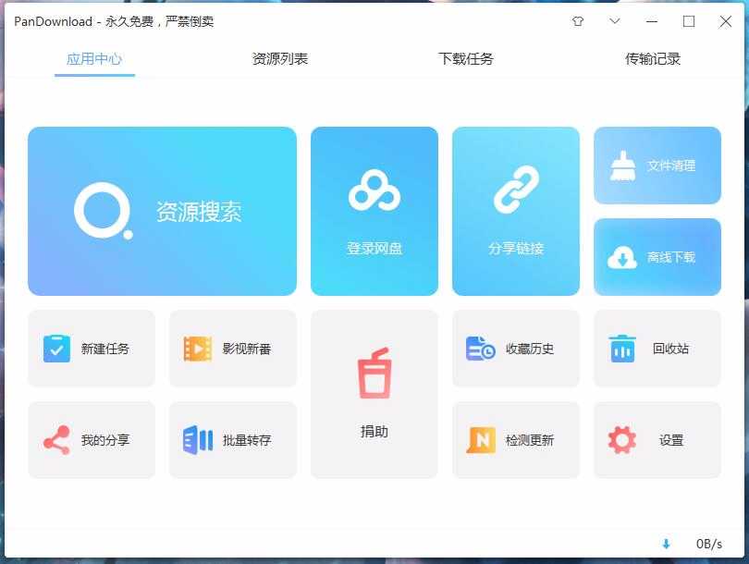Switch to the 传输记录 tab
This screenshot has height=564, width=749.
pyautogui.click(x=653, y=59)
